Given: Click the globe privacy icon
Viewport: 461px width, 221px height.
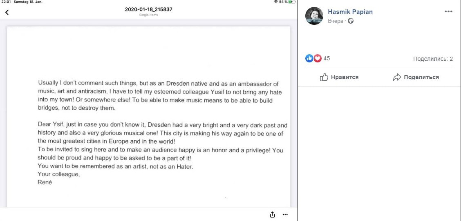Looking at the screenshot, I should tap(350, 21).
